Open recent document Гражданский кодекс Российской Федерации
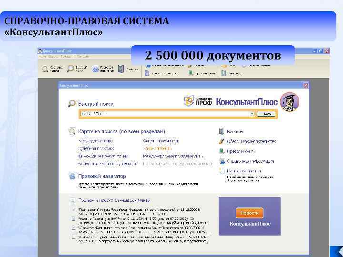 [139, 211]
